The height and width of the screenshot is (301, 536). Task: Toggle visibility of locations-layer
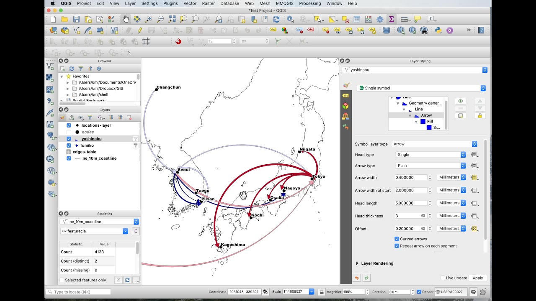[x=69, y=125]
